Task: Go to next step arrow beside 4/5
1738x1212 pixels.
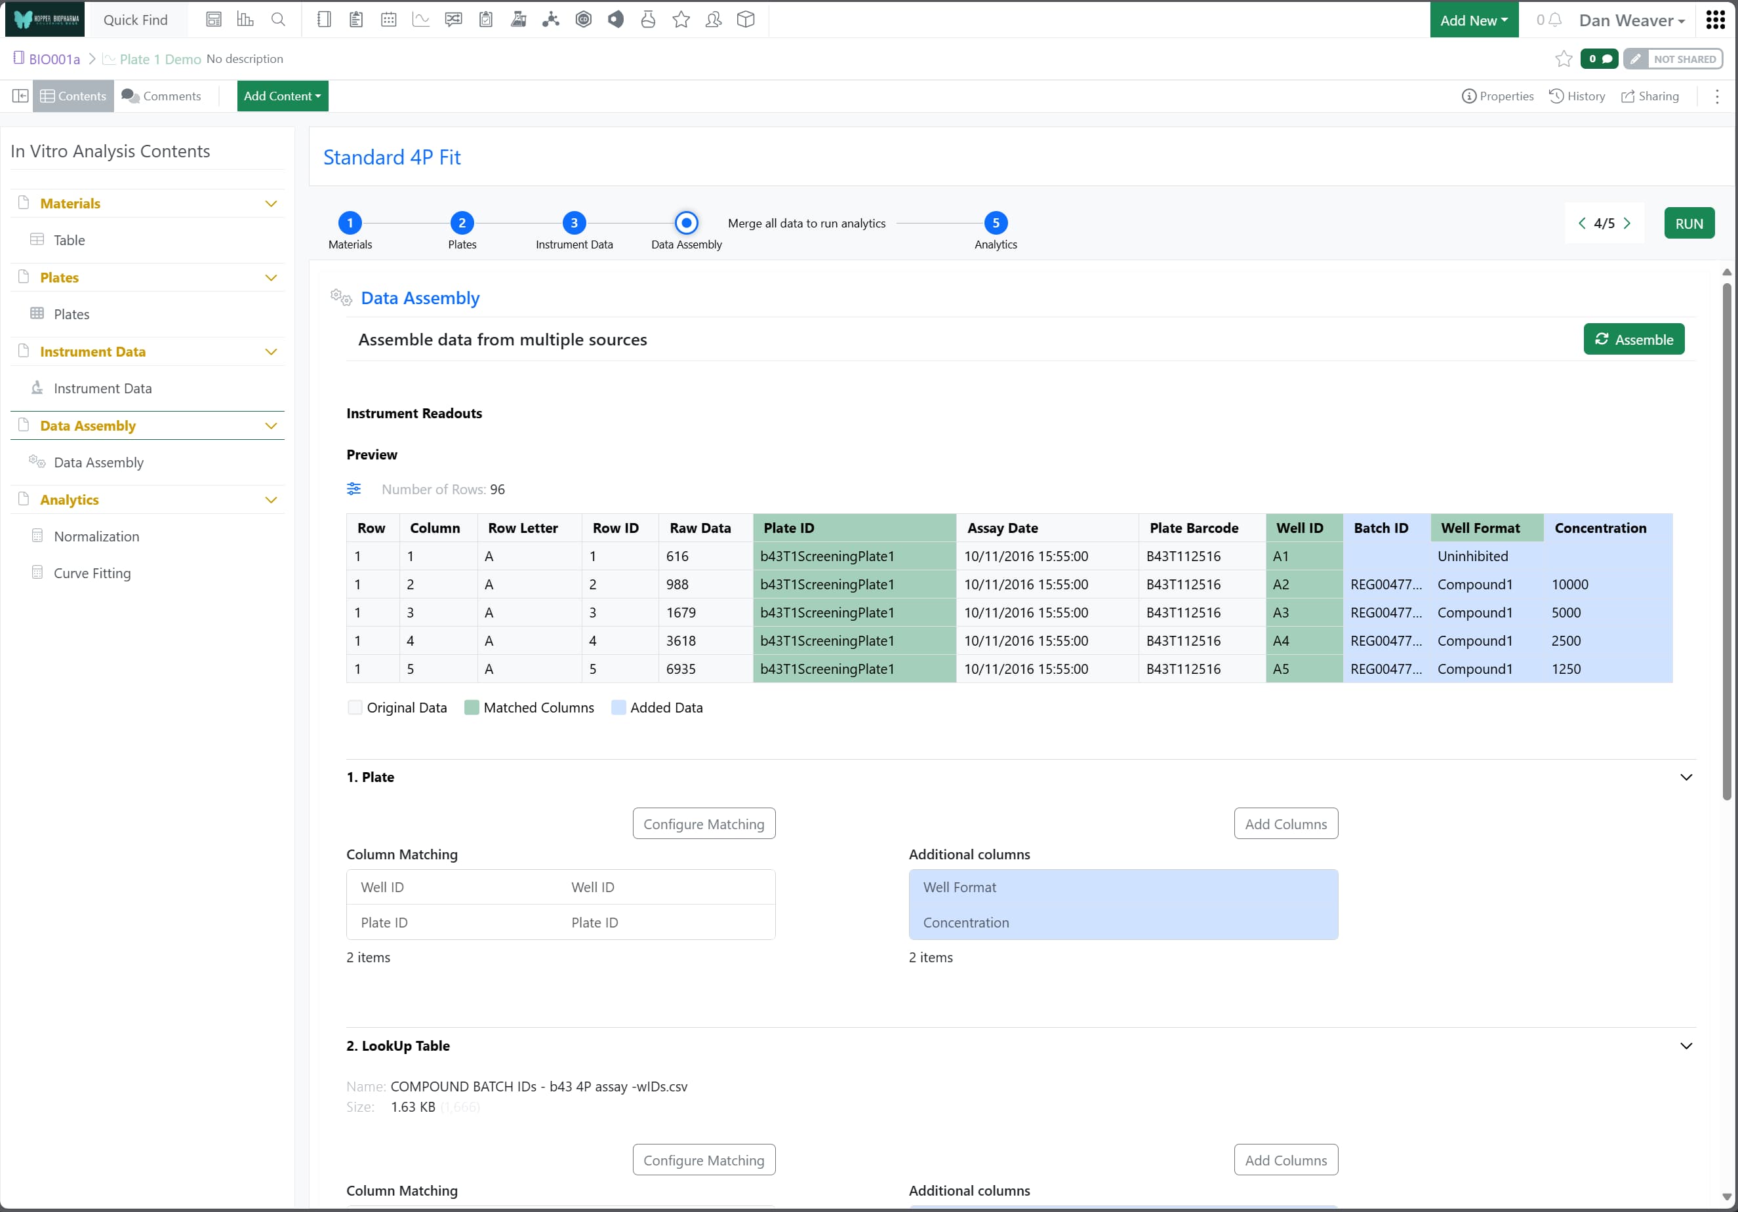Action: click(1627, 223)
